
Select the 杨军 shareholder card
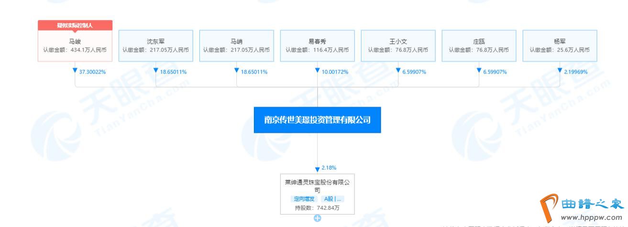(560, 46)
